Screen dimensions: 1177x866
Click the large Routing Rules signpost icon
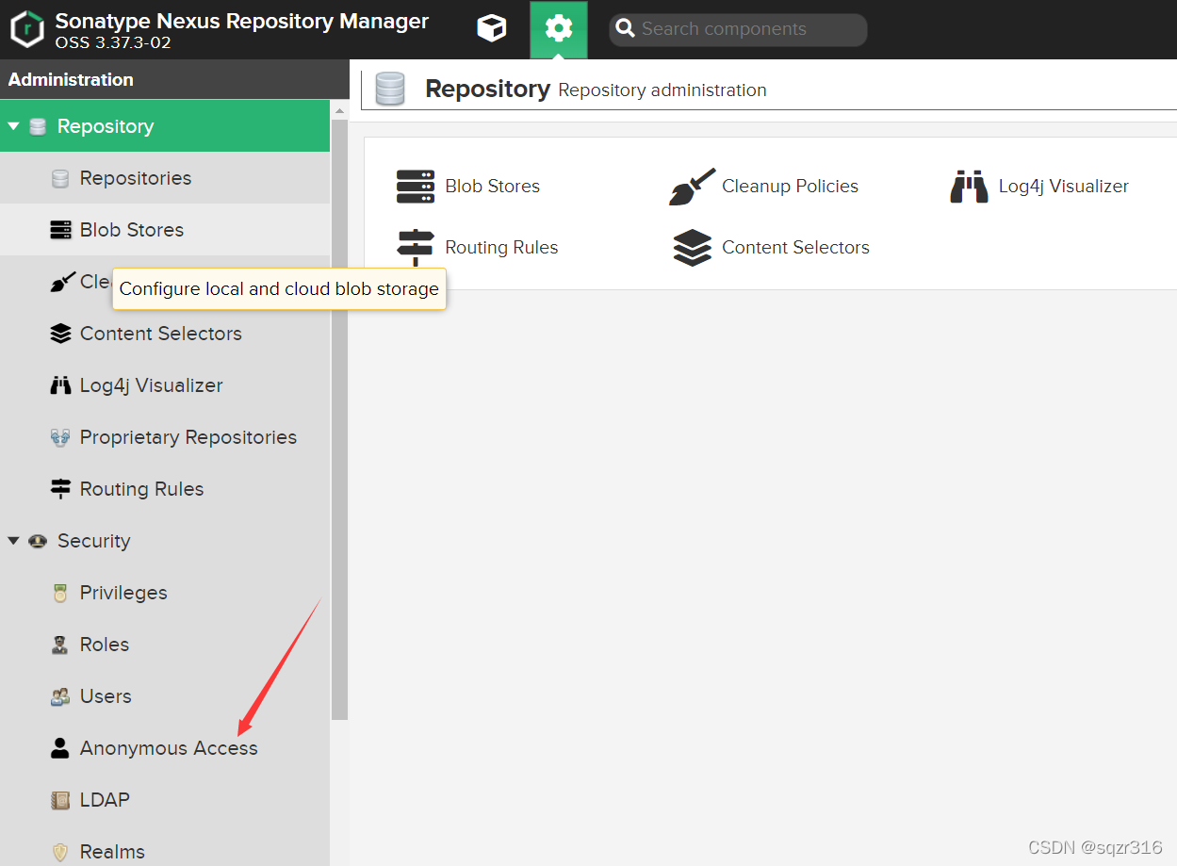pos(416,249)
